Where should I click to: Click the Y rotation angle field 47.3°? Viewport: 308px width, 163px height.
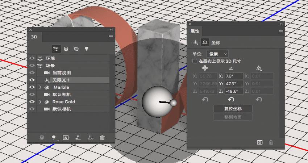234,84
